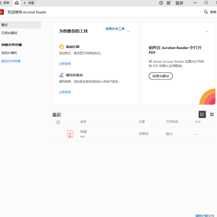217x217 pixels.
Task: Click the 设置为默认 button
Action: pos(161,76)
